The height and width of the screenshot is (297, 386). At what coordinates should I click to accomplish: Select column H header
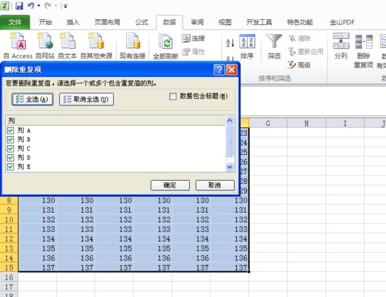point(306,123)
